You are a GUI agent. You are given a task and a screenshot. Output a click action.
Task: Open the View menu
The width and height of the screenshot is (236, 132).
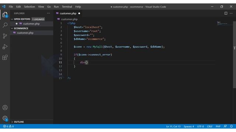[x=41, y=7]
